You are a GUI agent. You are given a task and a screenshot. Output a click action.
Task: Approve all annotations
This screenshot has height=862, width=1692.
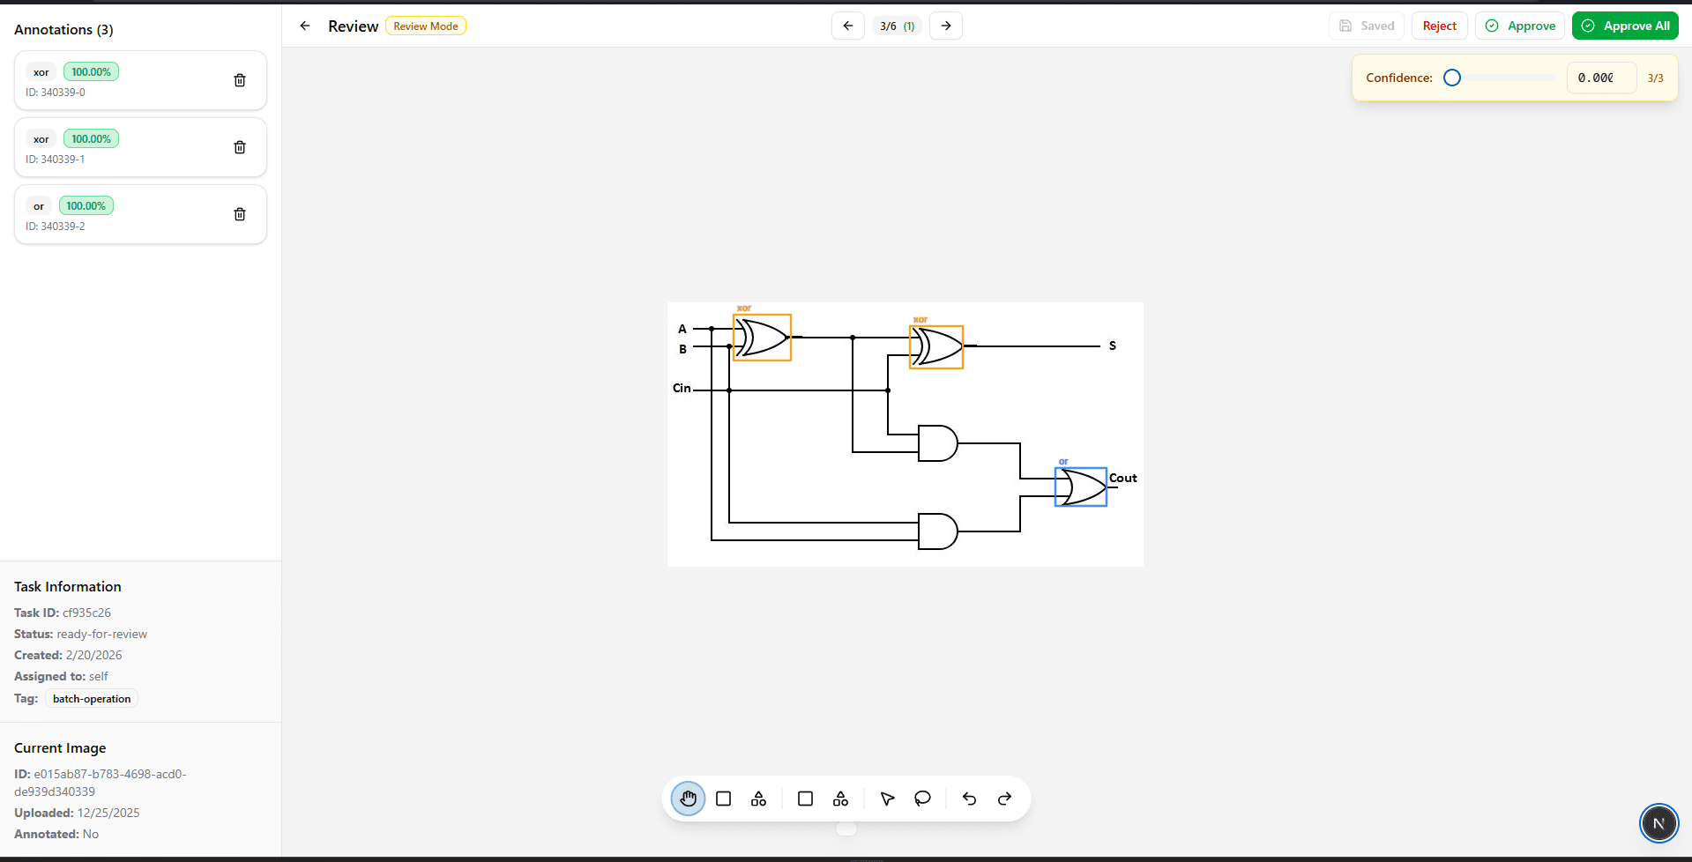(1624, 26)
